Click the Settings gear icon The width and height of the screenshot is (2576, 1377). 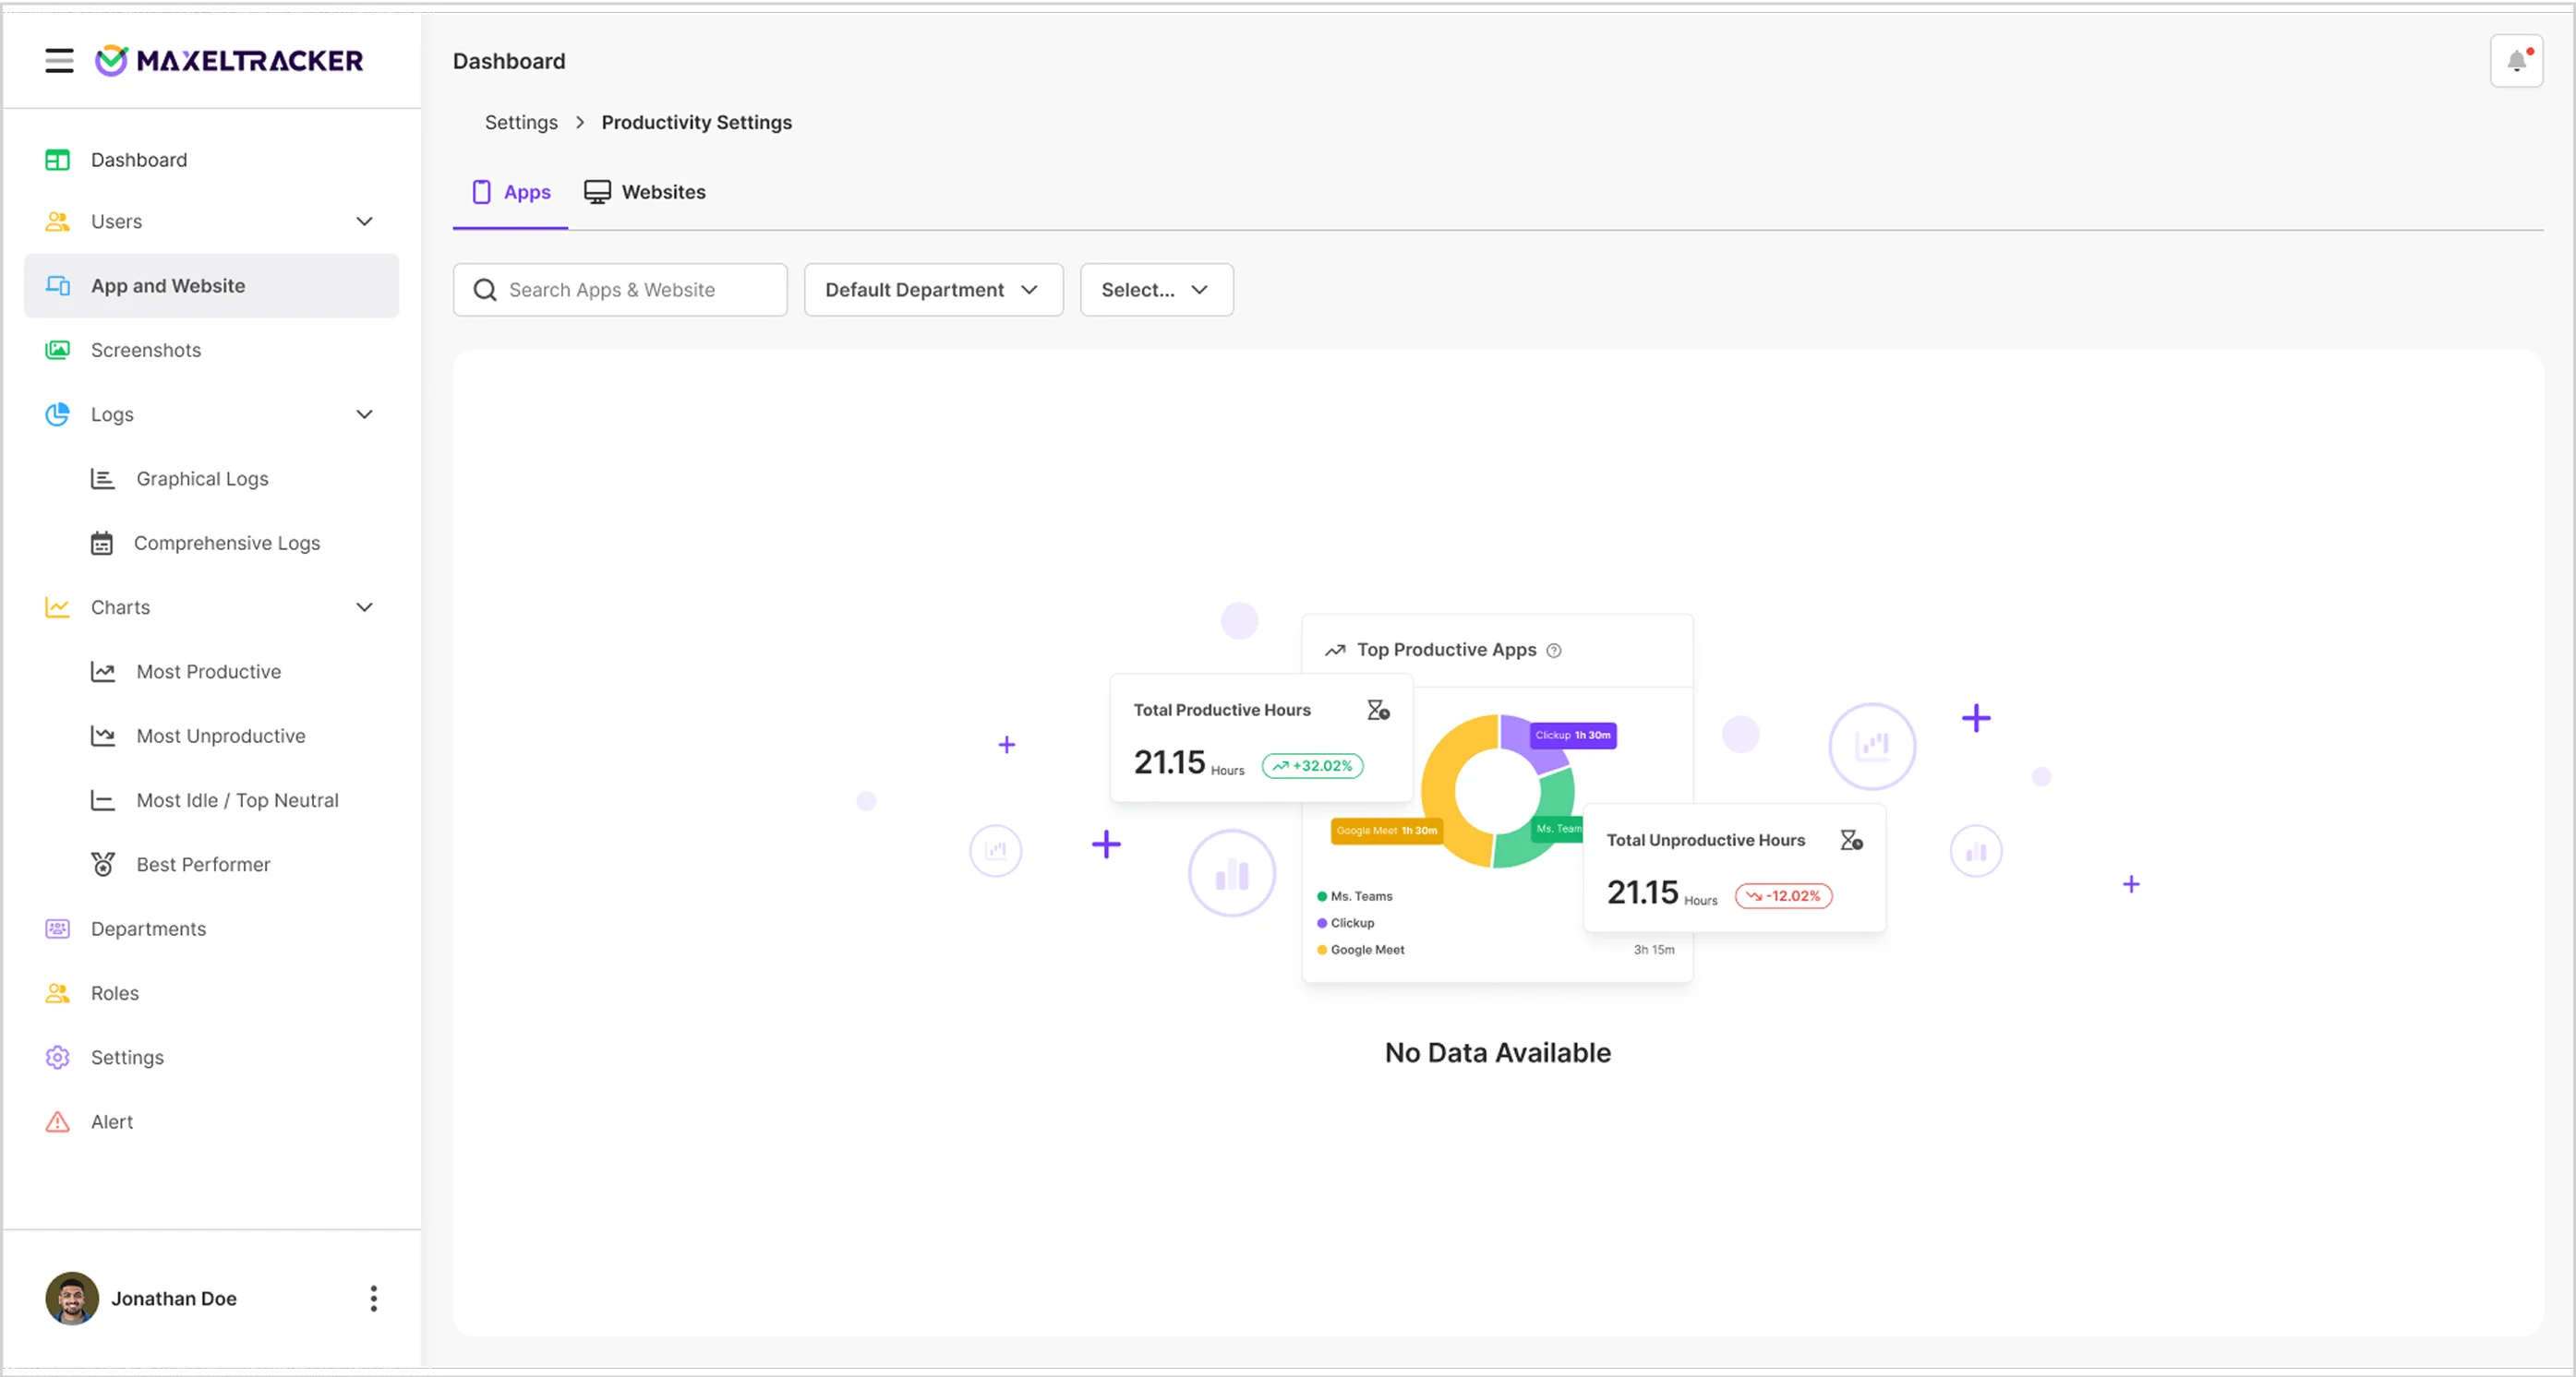pyautogui.click(x=57, y=1058)
